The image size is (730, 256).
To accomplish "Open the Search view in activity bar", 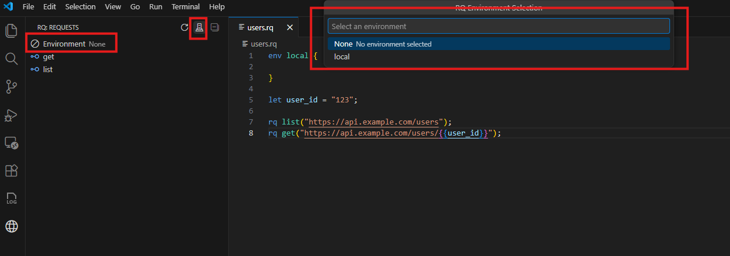I will 11,59.
